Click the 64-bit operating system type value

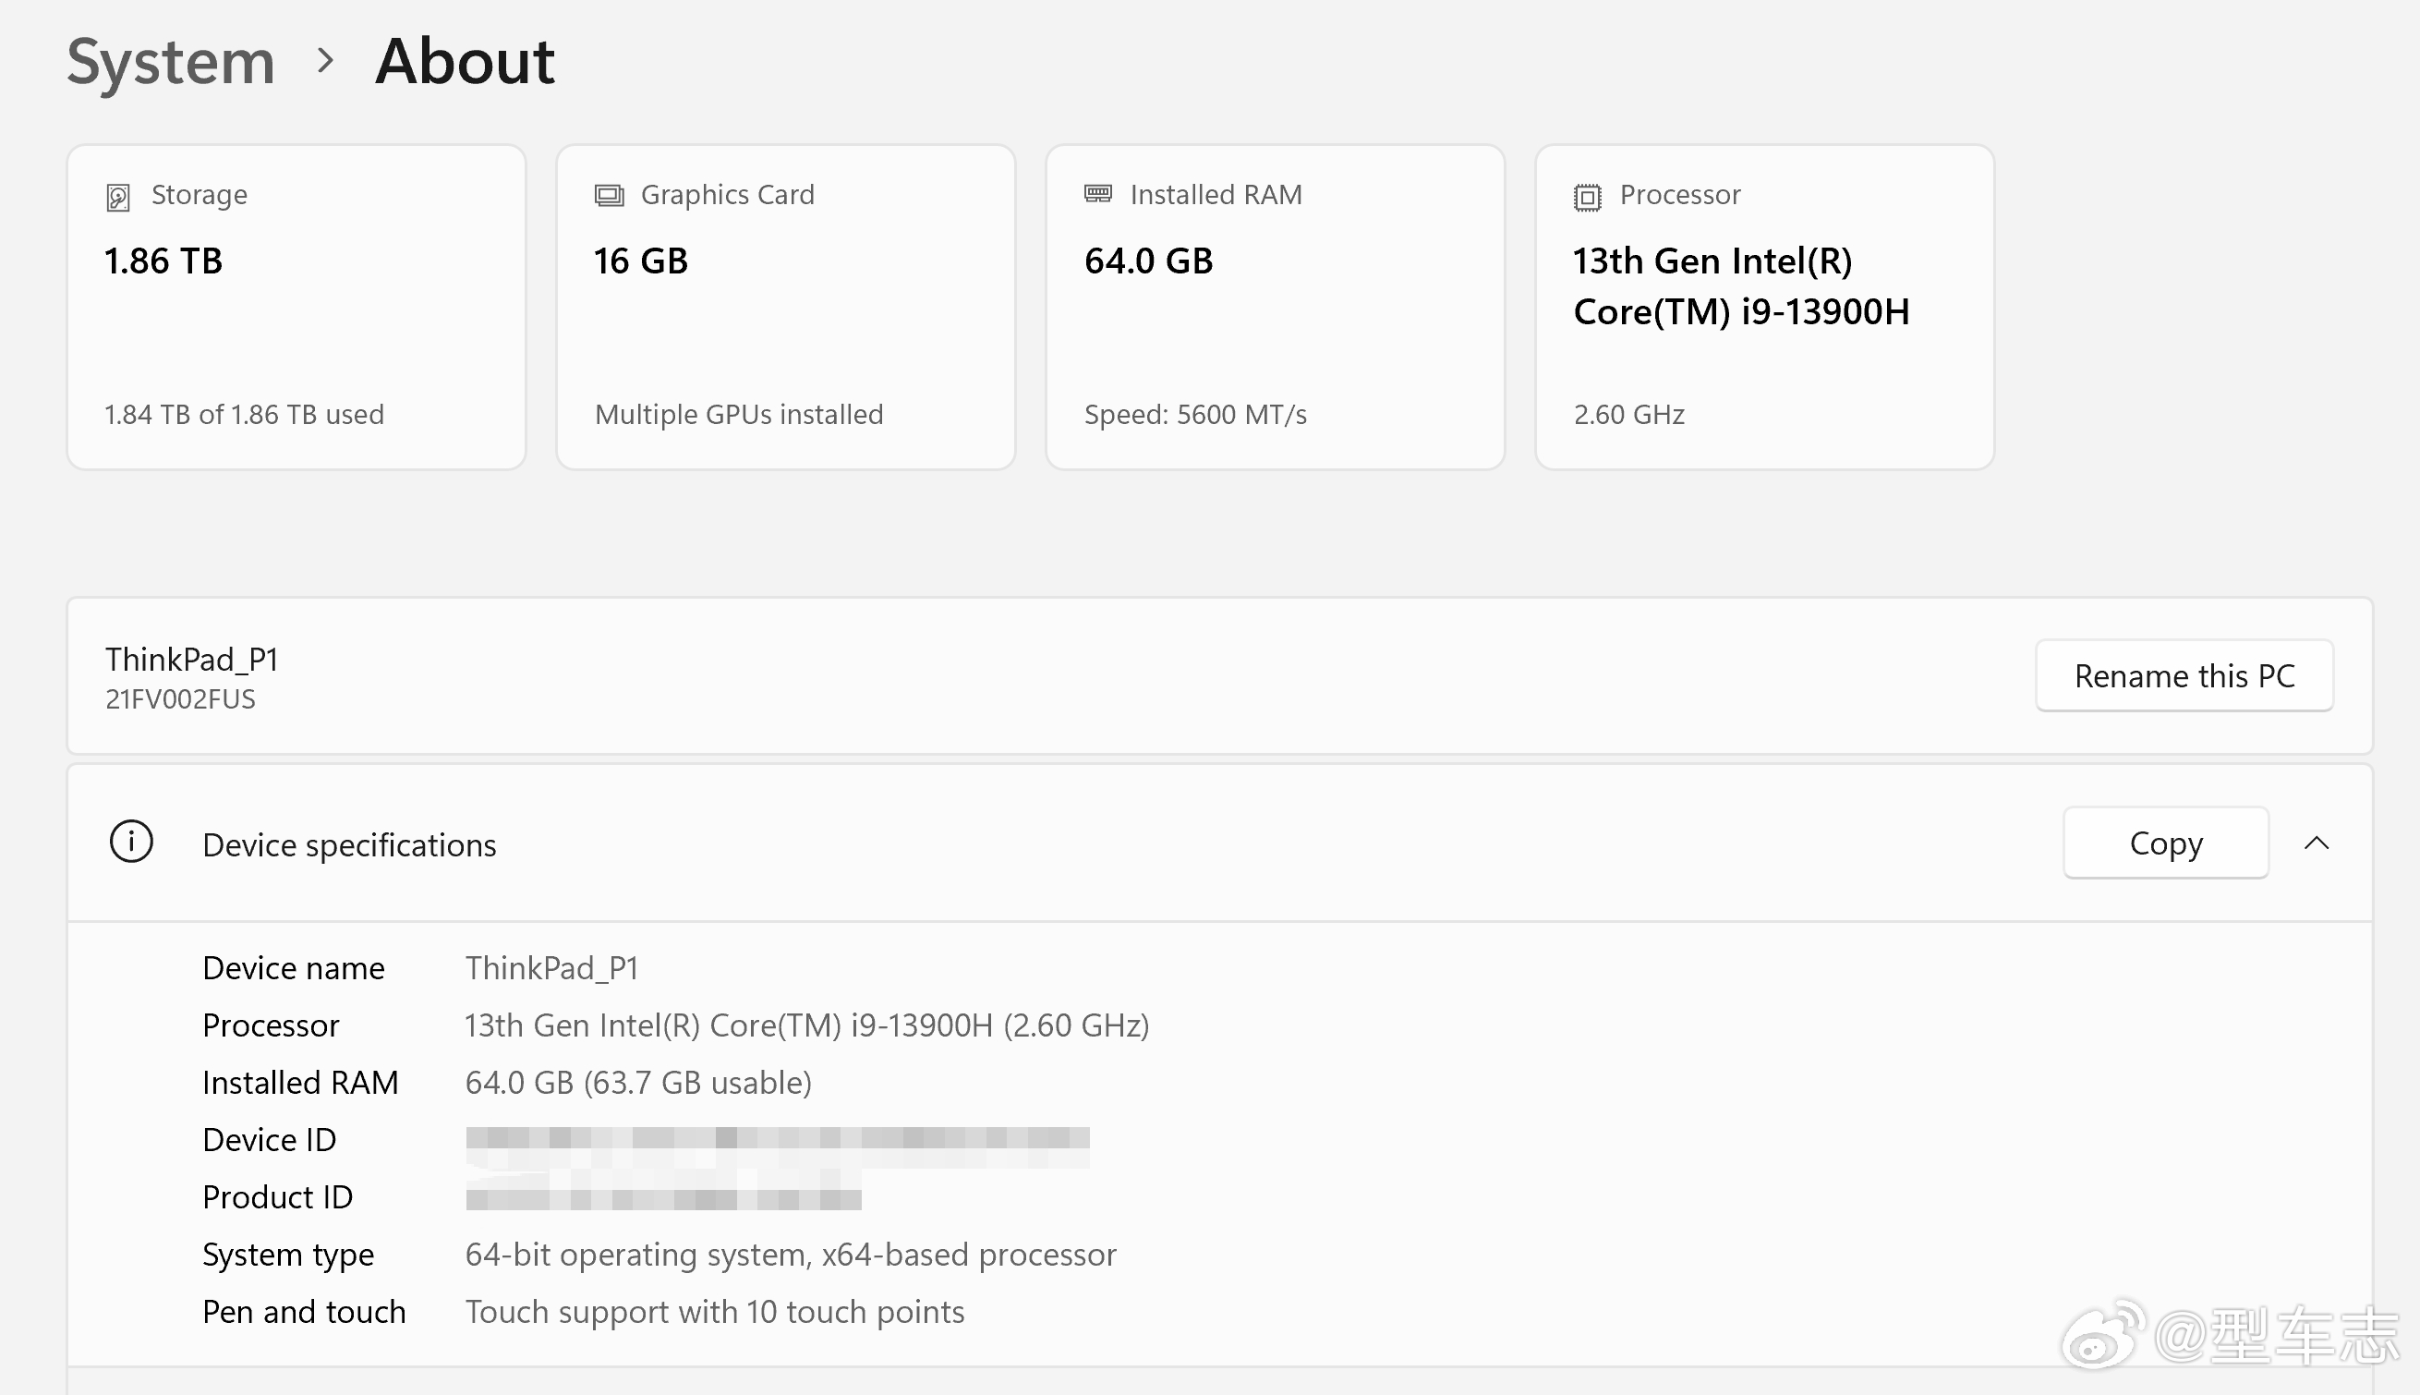(790, 1255)
